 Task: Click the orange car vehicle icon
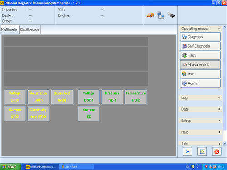coord(150,15)
